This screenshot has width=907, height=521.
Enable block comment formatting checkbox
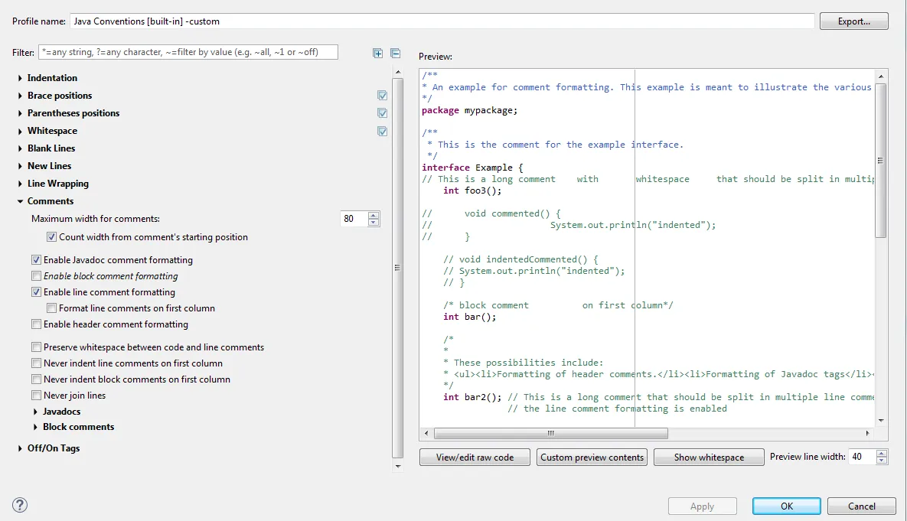[x=37, y=276]
